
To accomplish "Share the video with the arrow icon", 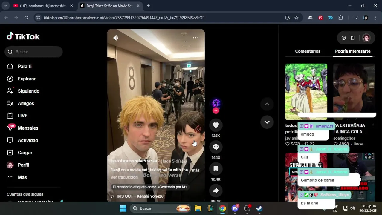I will (x=216, y=191).
